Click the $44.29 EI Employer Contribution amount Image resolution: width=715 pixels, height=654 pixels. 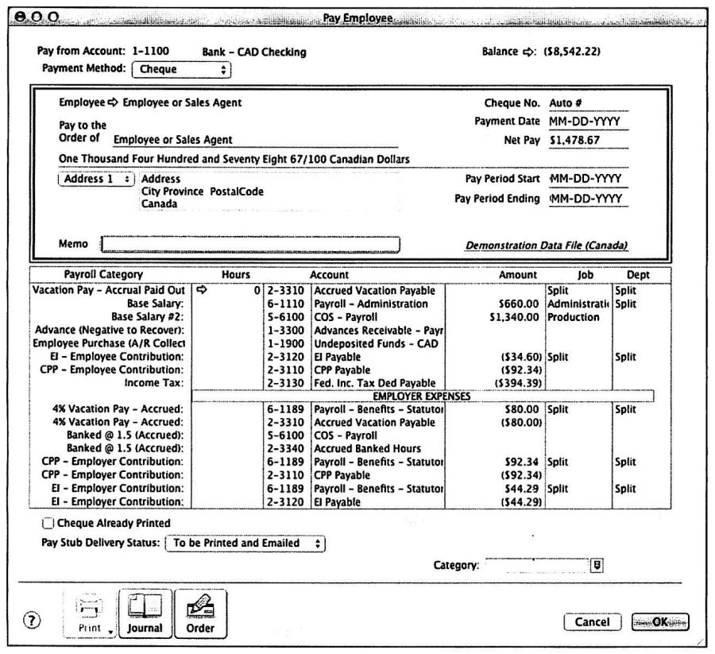[522, 489]
